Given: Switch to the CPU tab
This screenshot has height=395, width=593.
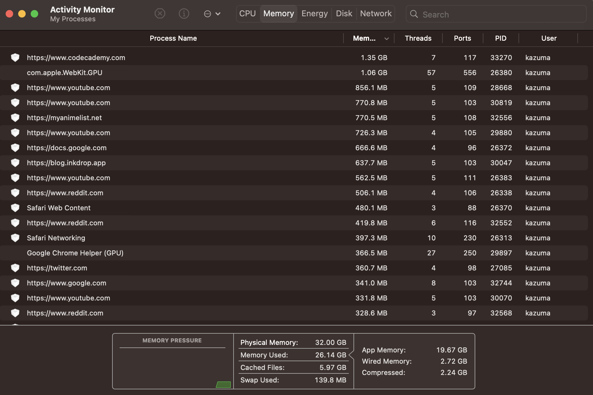Looking at the screenshot, I should tap(248, 14).
